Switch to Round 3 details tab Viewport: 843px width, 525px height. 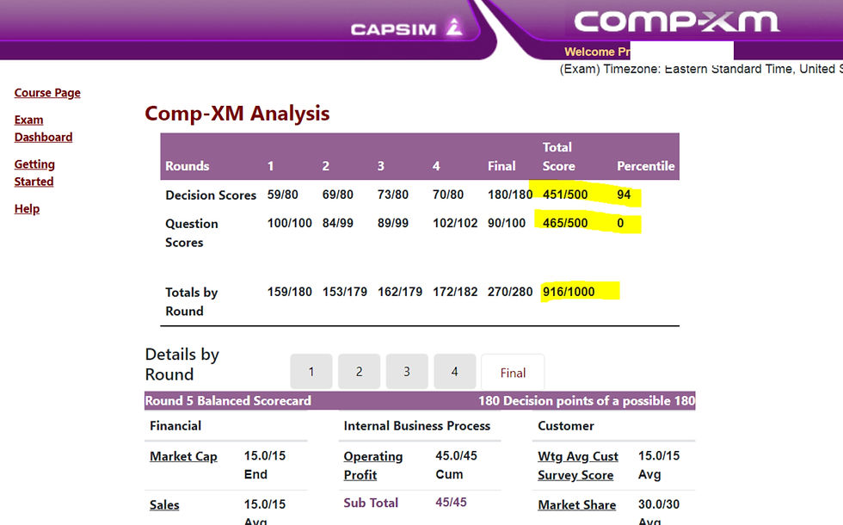(x=407, y=372)
